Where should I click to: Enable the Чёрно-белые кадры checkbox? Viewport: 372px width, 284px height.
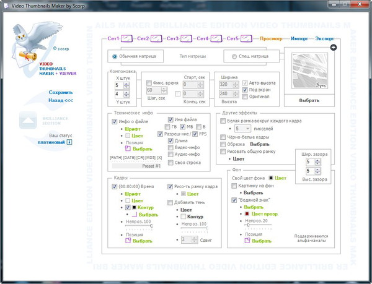[x=224, y=136]
